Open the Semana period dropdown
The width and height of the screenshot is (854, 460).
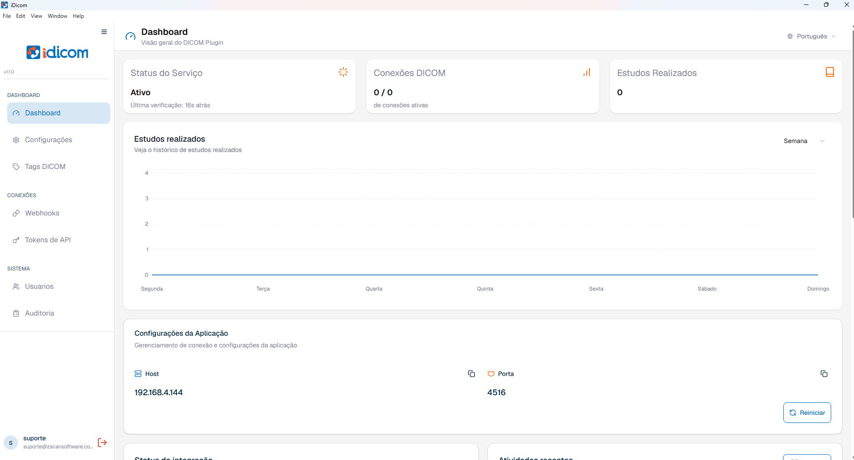coord(804,141)
